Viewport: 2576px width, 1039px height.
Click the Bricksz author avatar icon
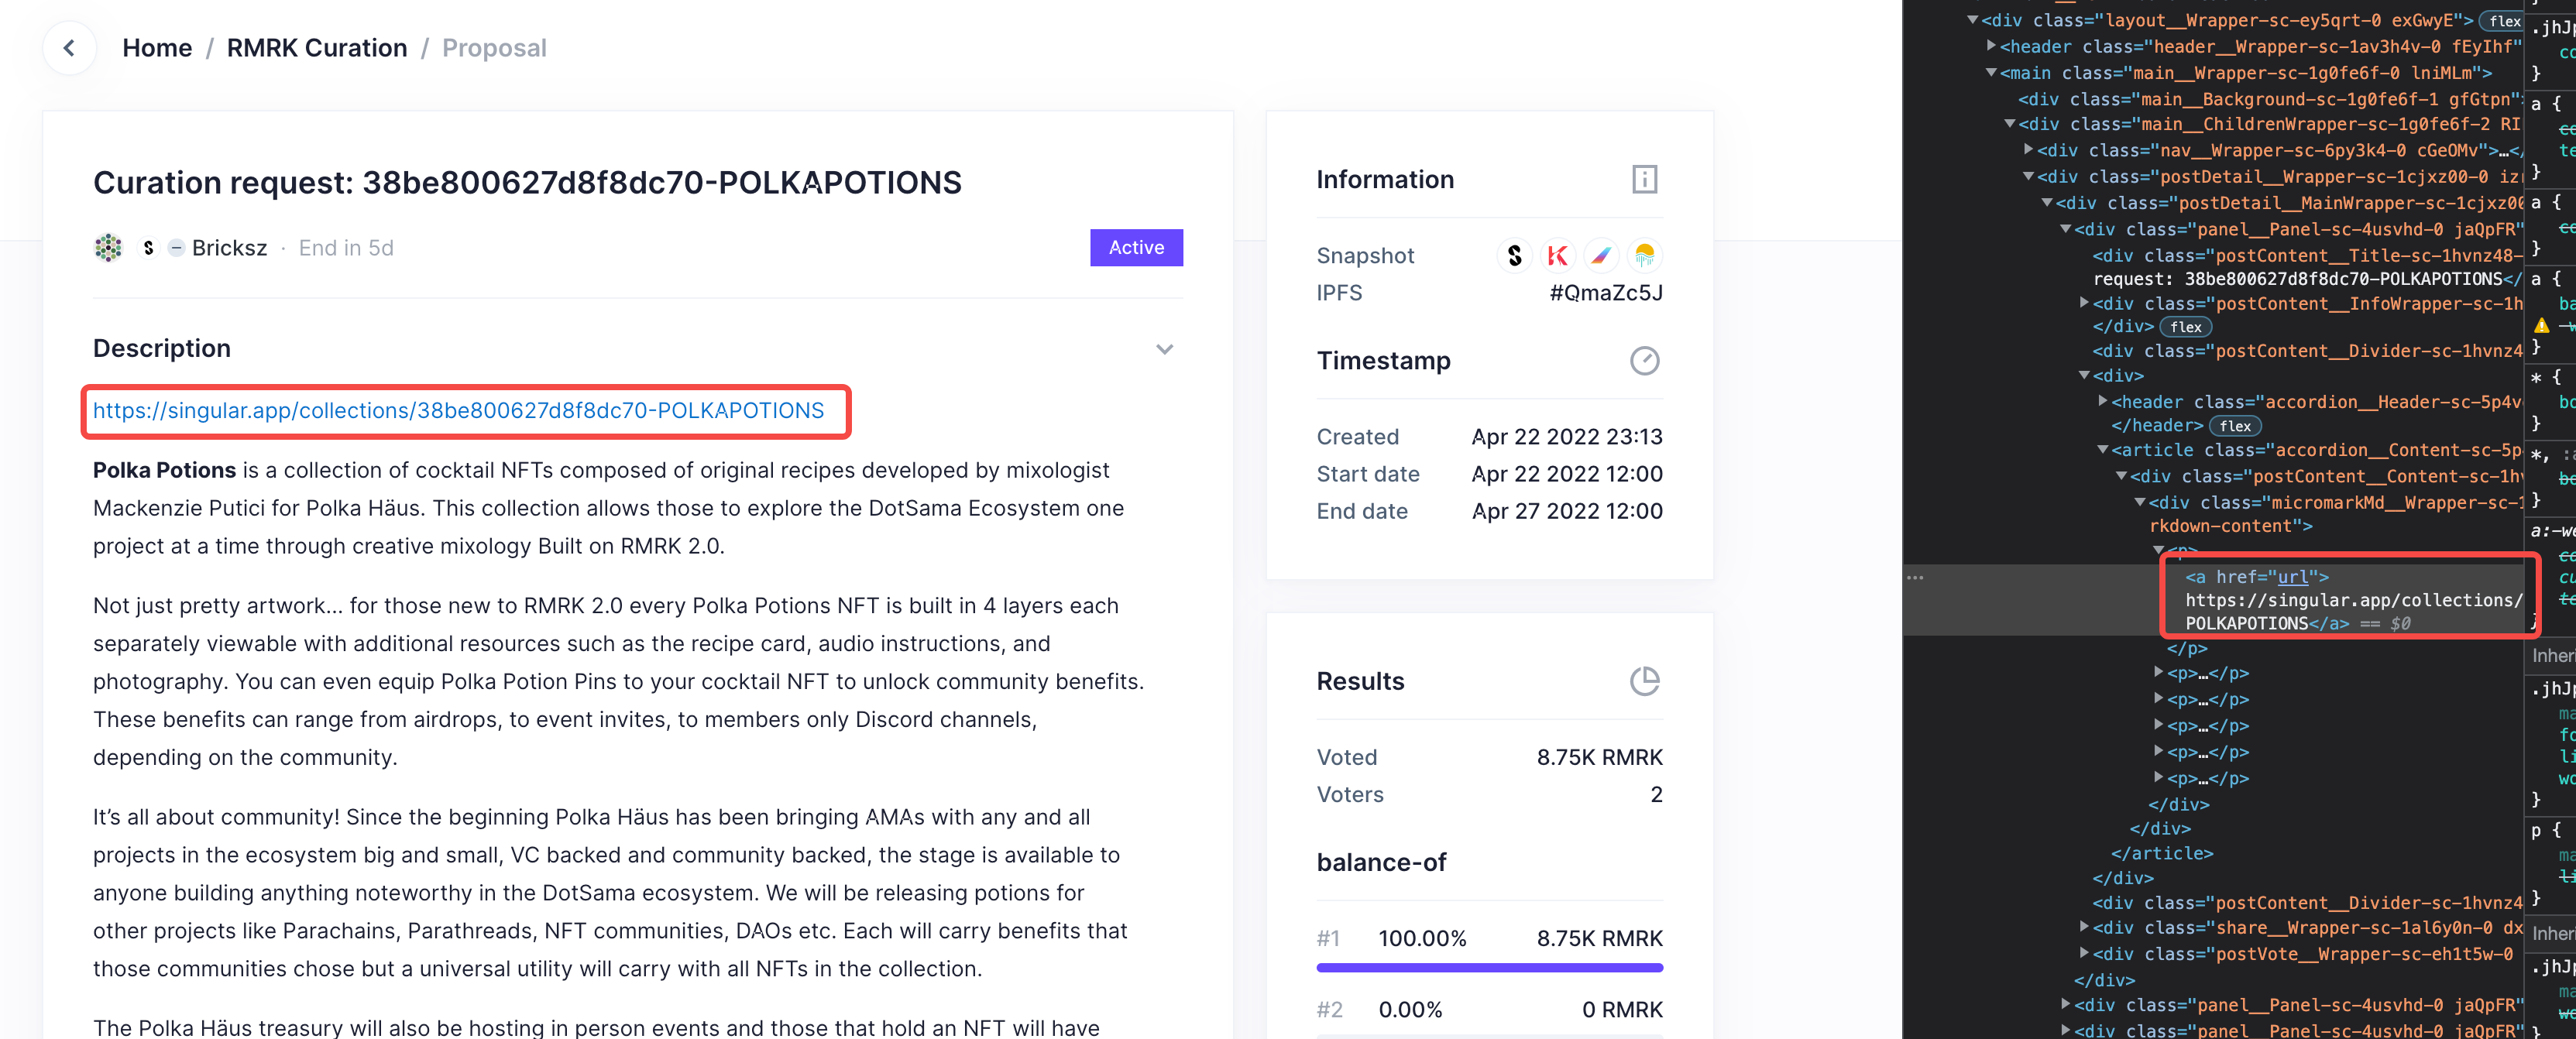point(108,248)
